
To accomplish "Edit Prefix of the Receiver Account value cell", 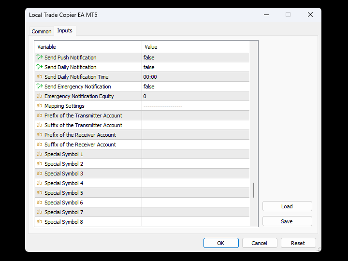I will 196,135.
